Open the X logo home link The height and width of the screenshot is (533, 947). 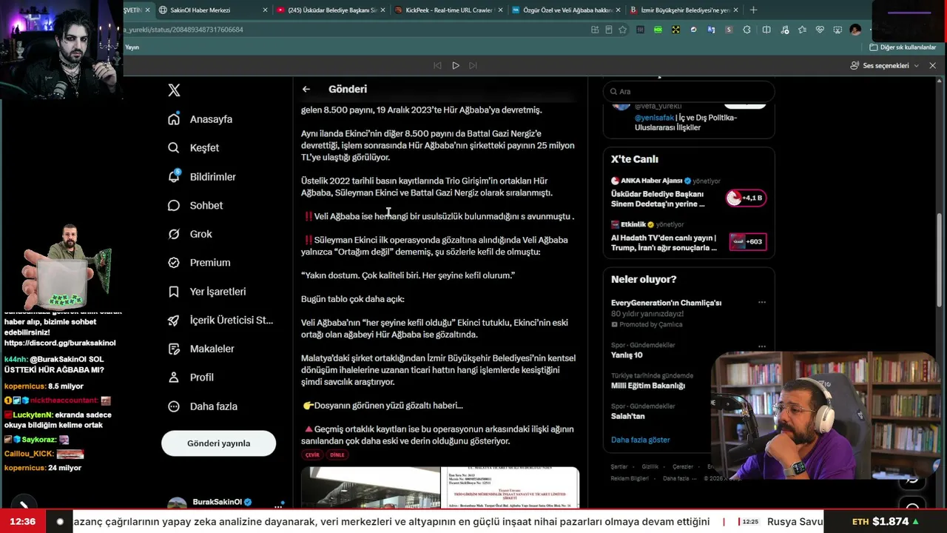click(x=174, y=90)
